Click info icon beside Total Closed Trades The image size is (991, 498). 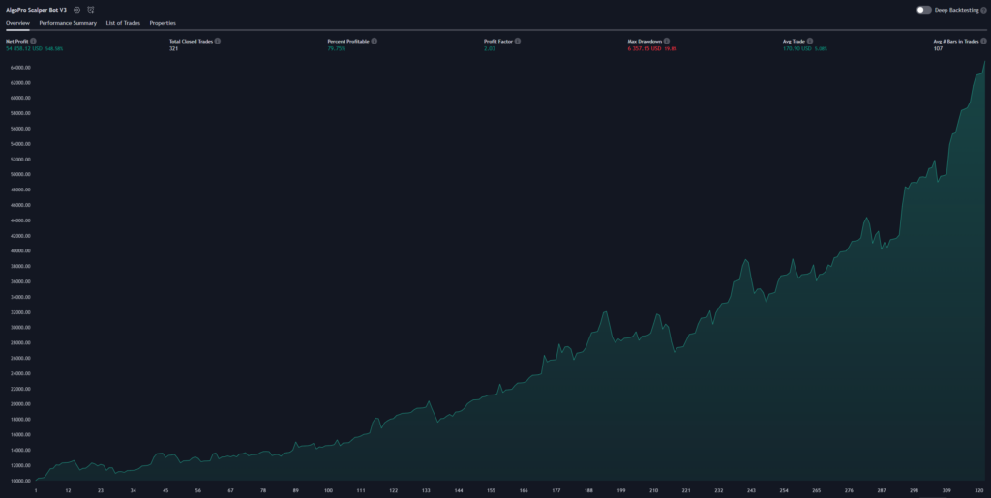click(x=217, y=41)
